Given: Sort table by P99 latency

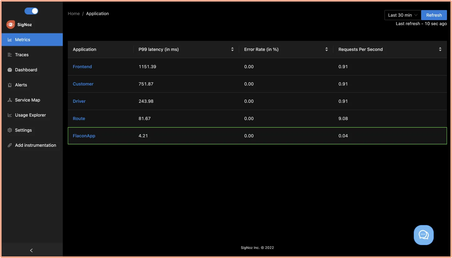Looking at the screenshot, I should point(232,49).
